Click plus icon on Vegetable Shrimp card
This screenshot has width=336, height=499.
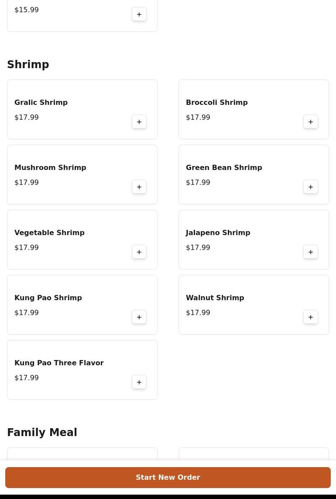coord(139,252)
